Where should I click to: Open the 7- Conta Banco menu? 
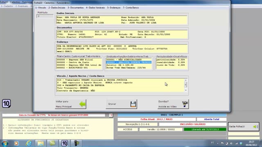tap(131, 8)
